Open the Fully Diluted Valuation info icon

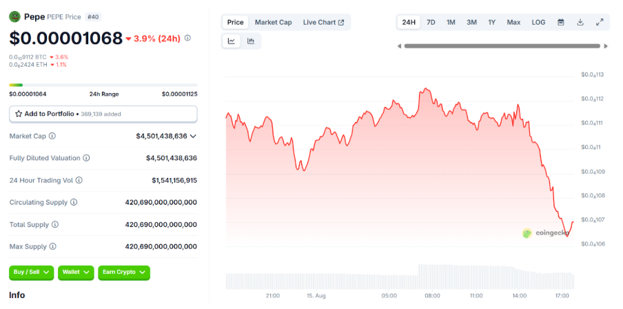point(86,158)
